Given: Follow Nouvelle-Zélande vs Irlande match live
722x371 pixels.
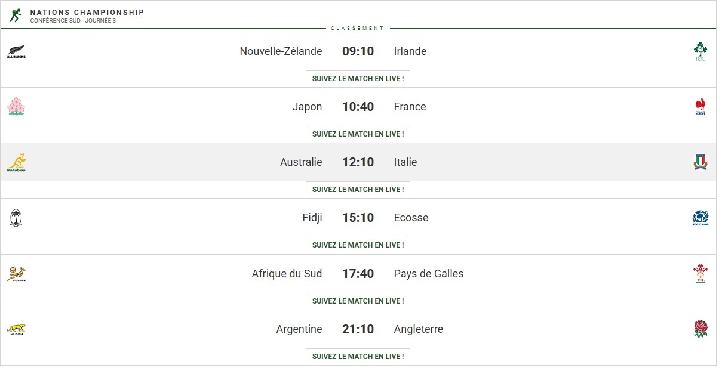Looking at the screenshot, I should [358, 78].
